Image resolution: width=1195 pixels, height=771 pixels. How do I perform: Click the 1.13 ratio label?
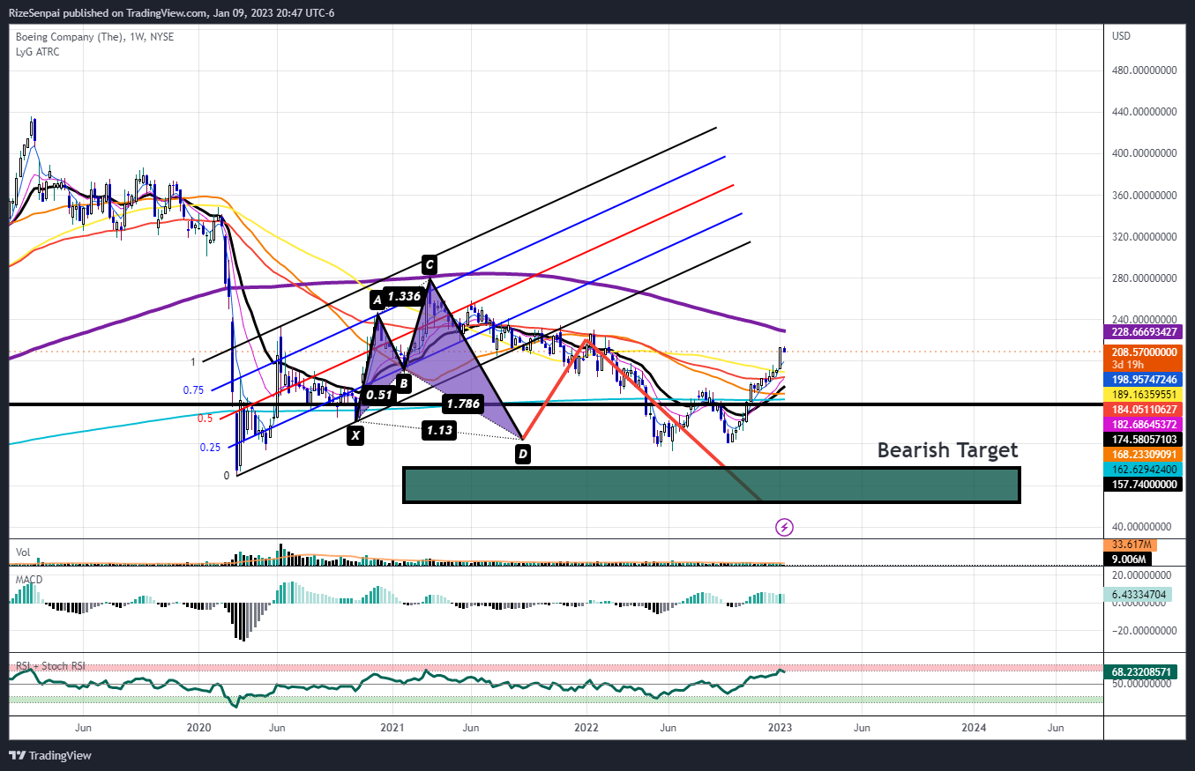[x=438, y=430]
